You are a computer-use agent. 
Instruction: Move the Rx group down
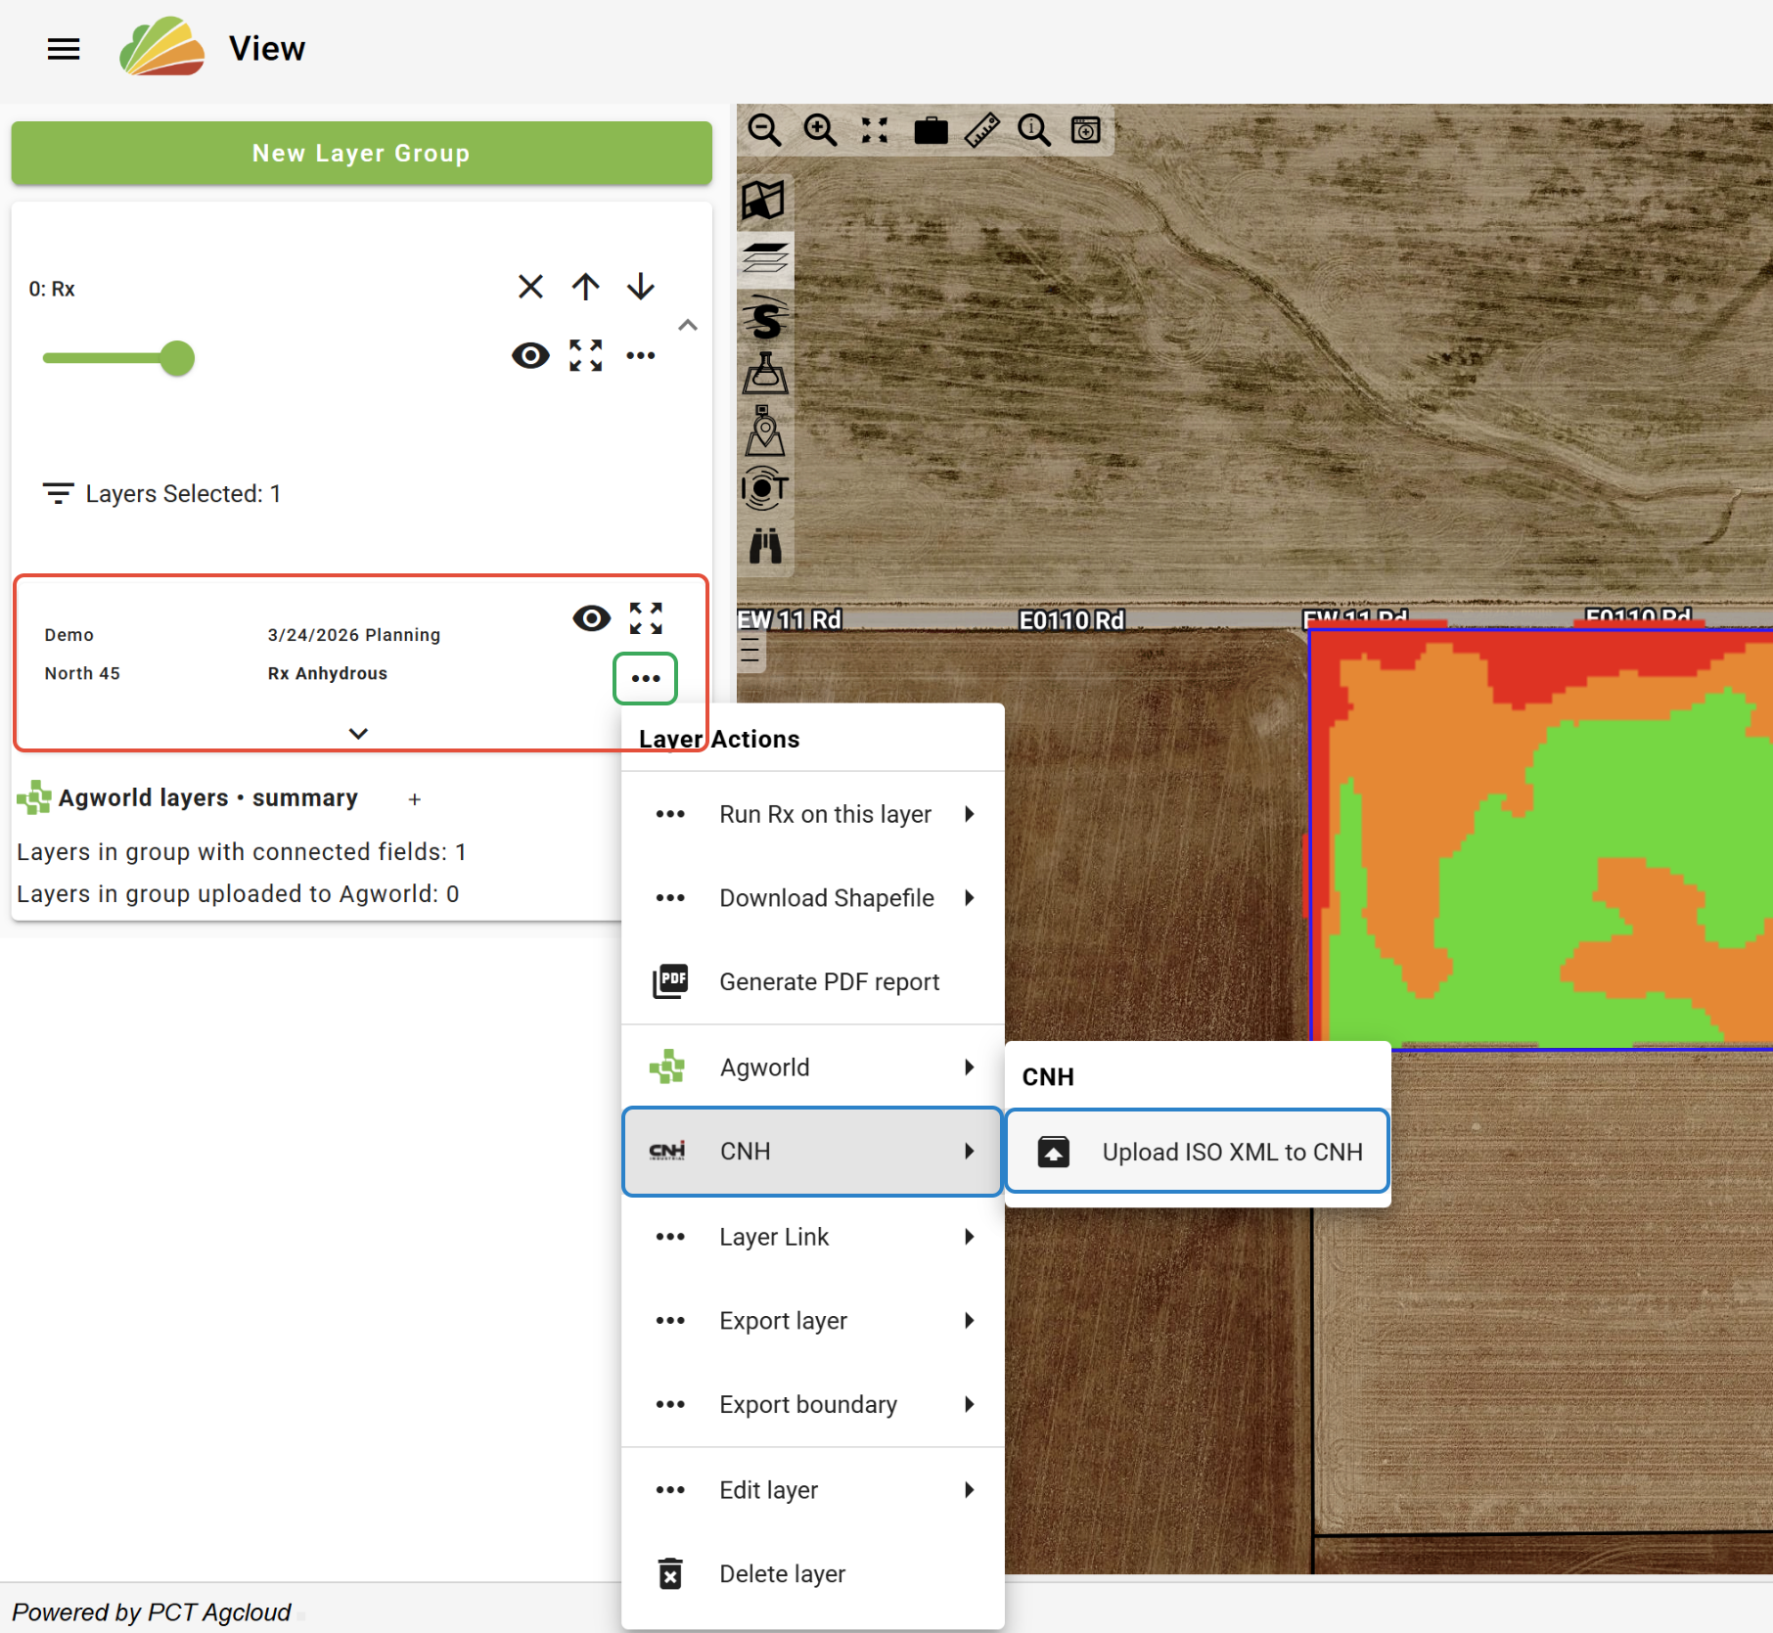click(x=641, y=287)
